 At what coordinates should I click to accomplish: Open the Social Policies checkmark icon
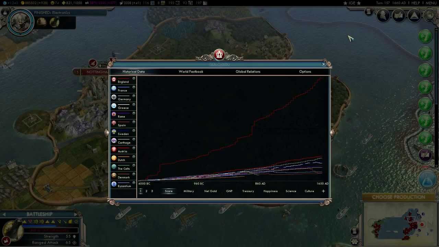click(399, 16)
